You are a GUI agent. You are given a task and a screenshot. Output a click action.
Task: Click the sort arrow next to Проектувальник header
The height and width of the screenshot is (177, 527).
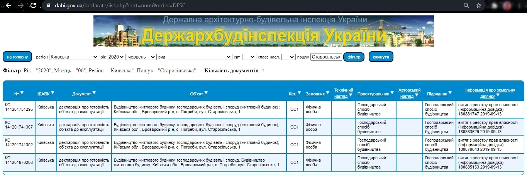point(392,93)
